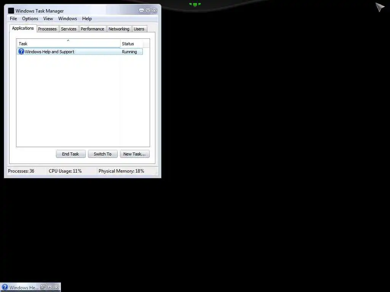Switch to the Processes tab
This screenshot has height=292, width=390.
[48, 29]
